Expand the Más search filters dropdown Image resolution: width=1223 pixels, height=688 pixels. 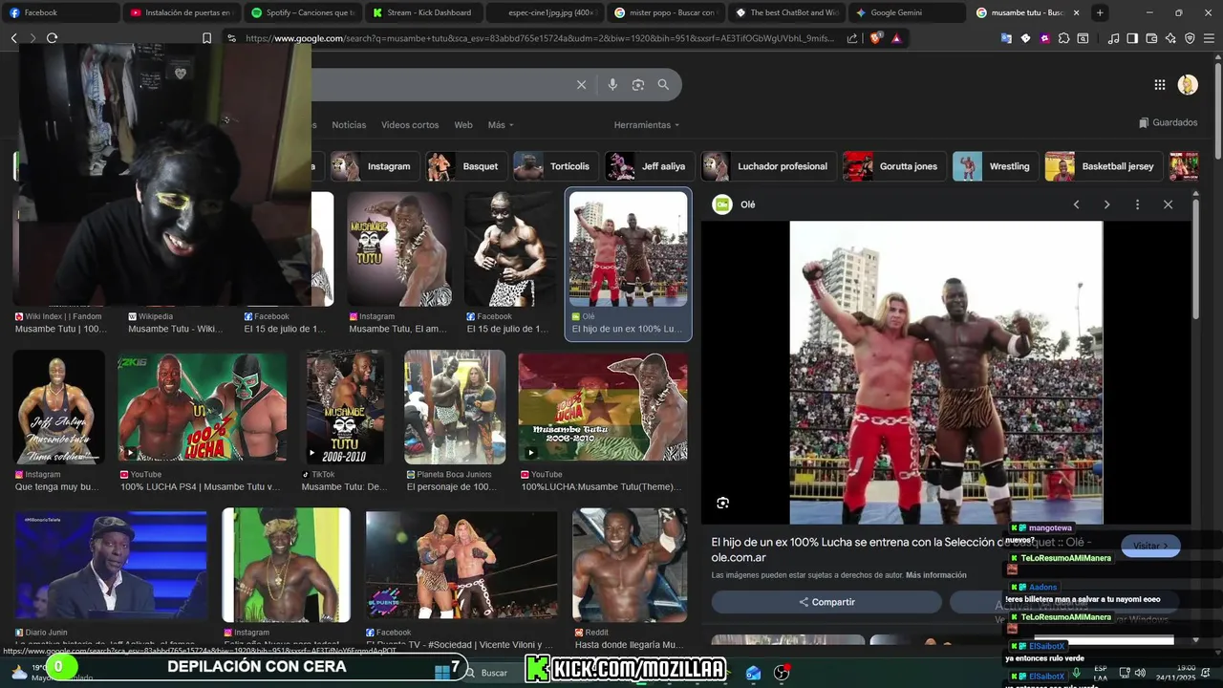[x=501, y=125]
